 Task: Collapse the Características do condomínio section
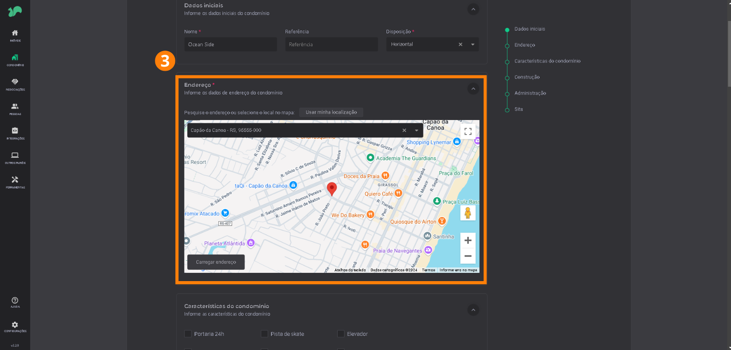[x=473, y=310]
